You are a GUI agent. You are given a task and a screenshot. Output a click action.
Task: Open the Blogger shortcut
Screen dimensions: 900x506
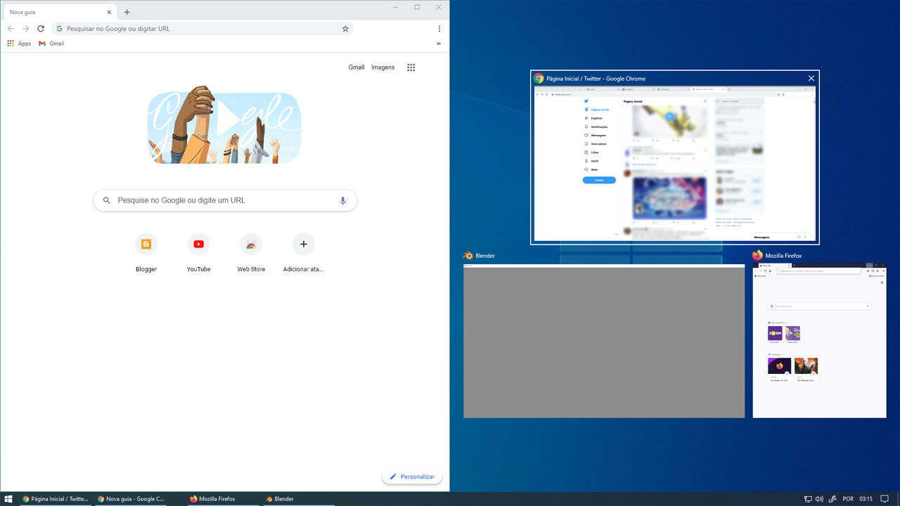click(146, 244)
